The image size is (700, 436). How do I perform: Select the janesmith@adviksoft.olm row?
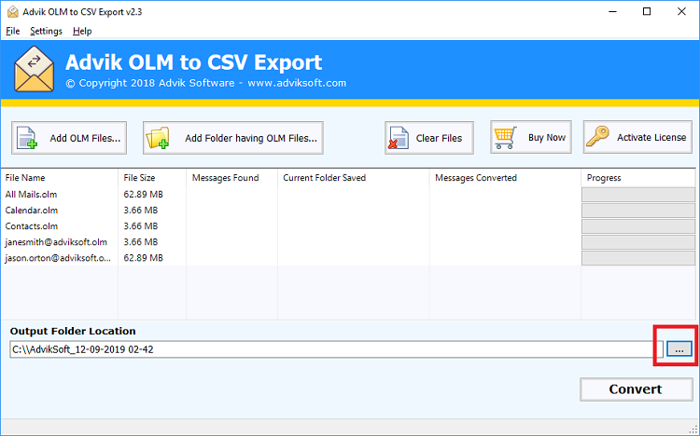[x=56, y=241]
